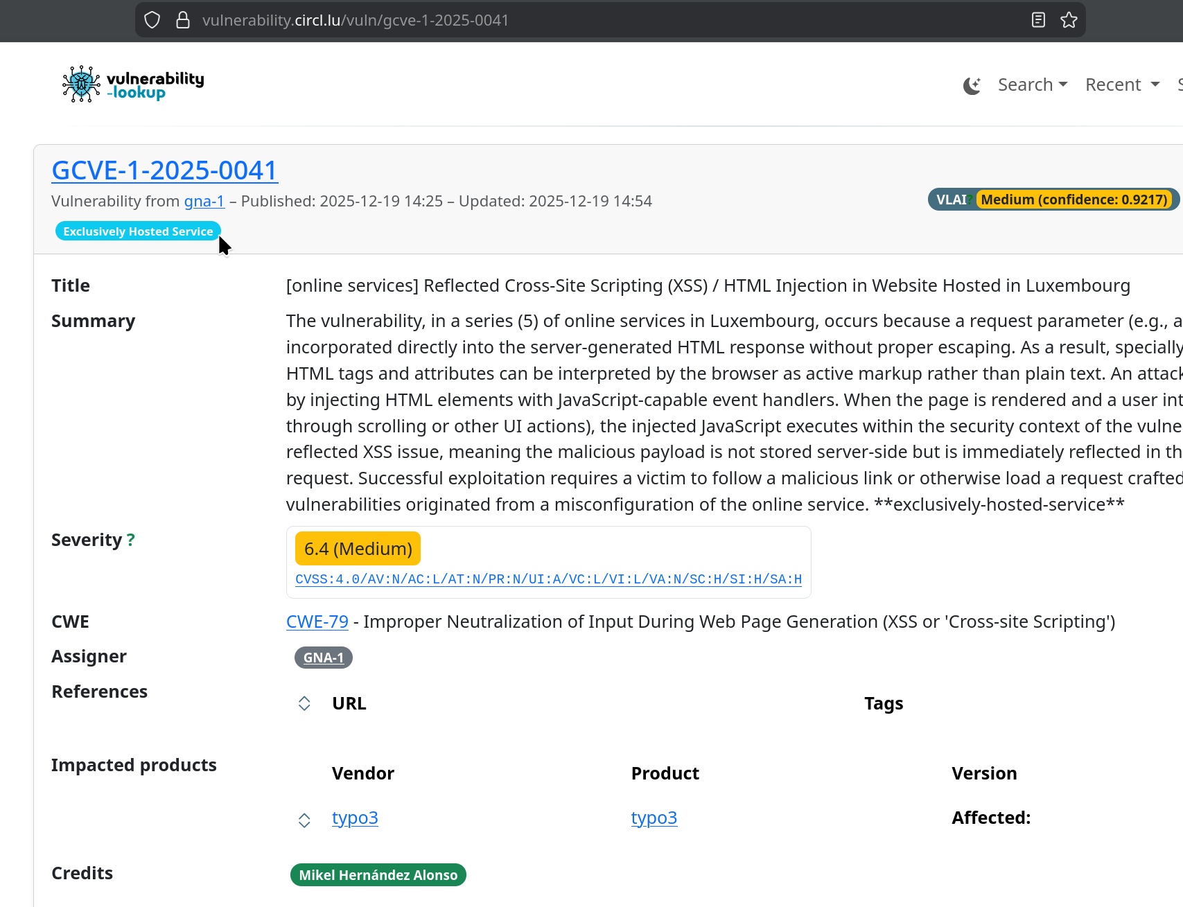Click the Exclusively Hosted Service badge
Screen dimensions: 1183x907
pos(137,231)
